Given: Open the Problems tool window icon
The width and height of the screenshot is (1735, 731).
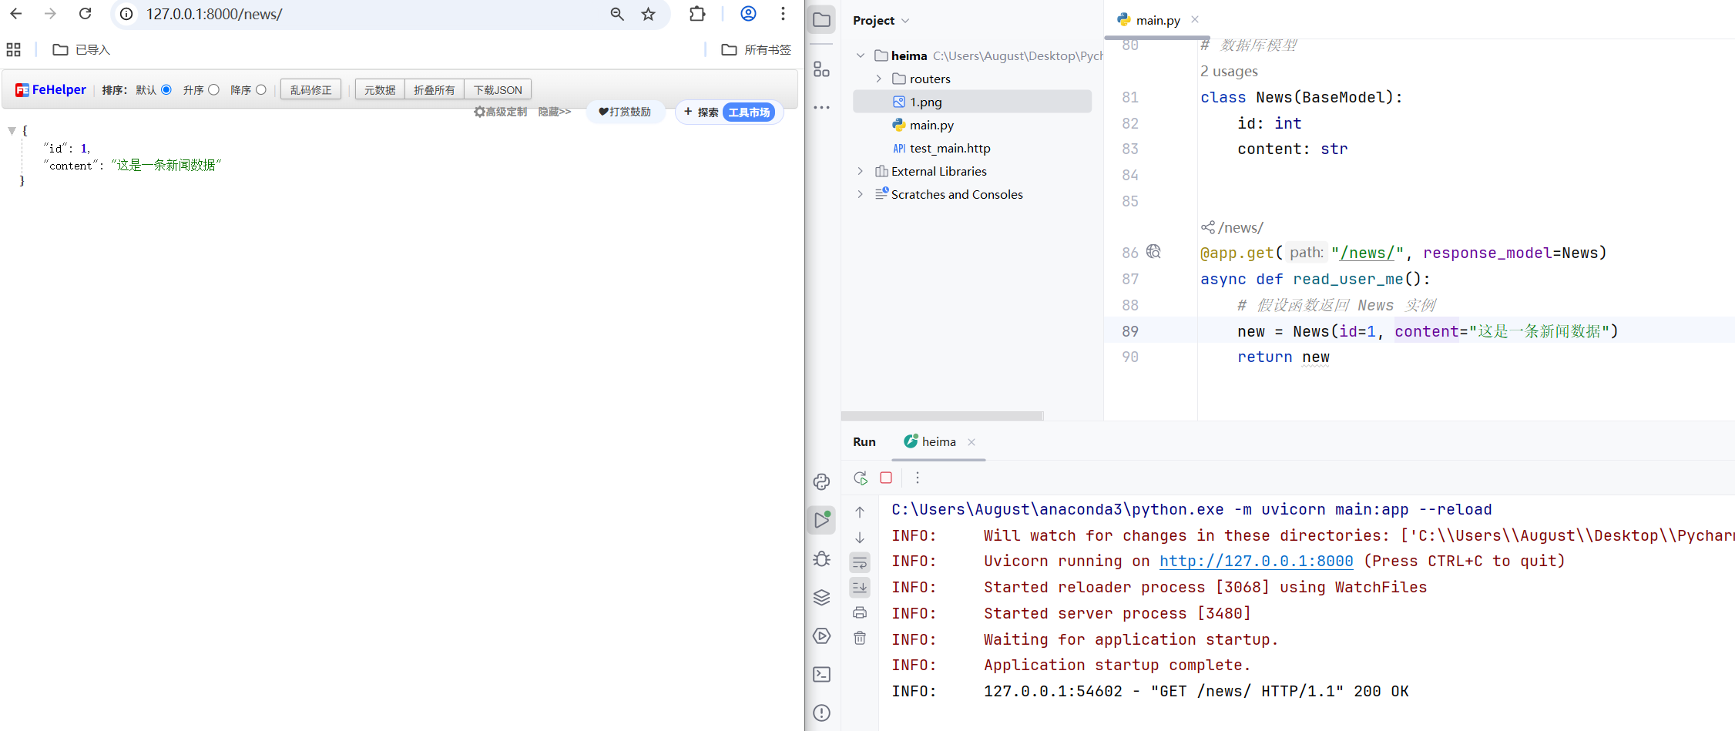Looking at the screenshot, I should [x=822, y=713].
